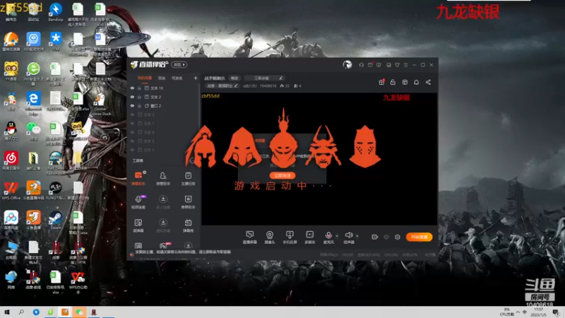Select the 窗口 2 source row
Image resolution: width=565 pixels, height=318 pixels.
[x=163, y=105]
